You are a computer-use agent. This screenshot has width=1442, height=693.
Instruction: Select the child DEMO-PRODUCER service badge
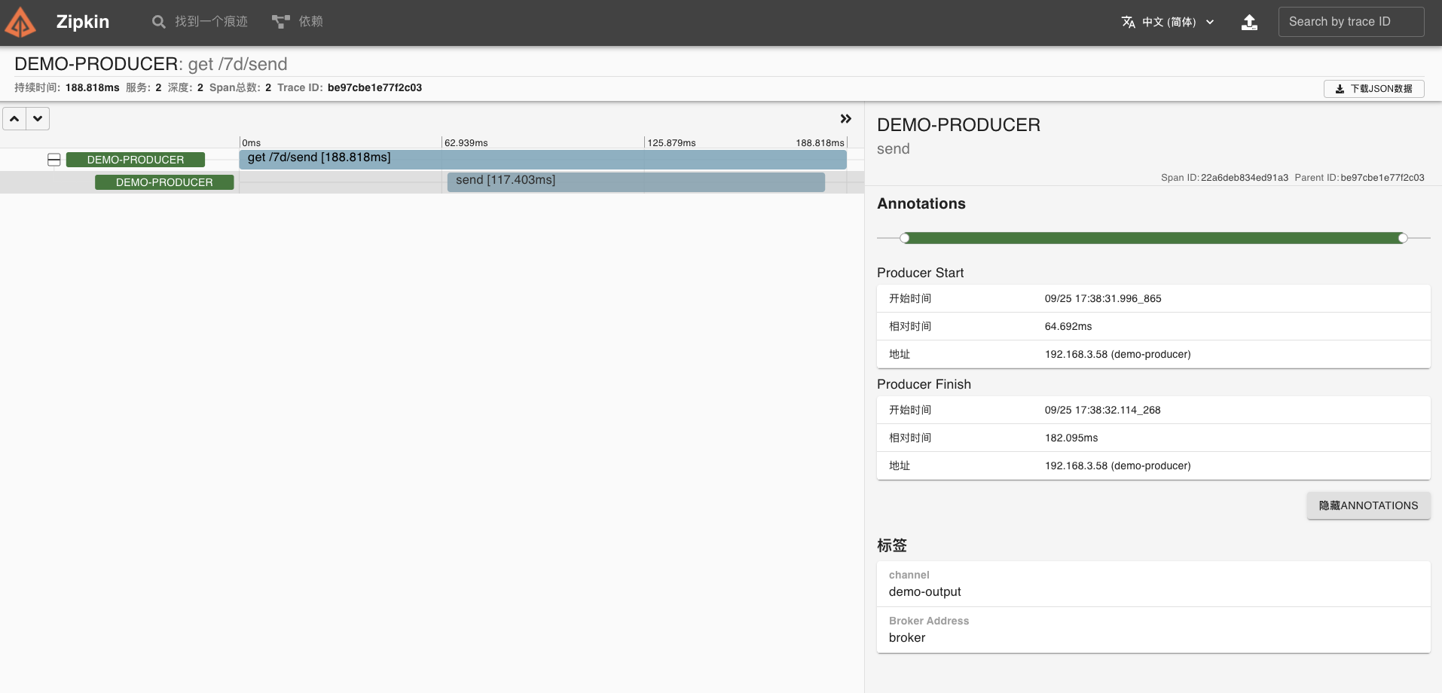(x=164, y=182)
